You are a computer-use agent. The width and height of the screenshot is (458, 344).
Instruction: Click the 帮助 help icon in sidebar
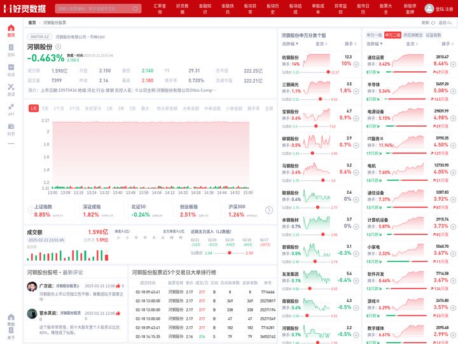coord(11,317)
